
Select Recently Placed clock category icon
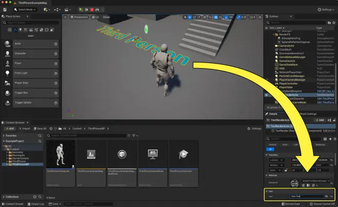point(10,30)
